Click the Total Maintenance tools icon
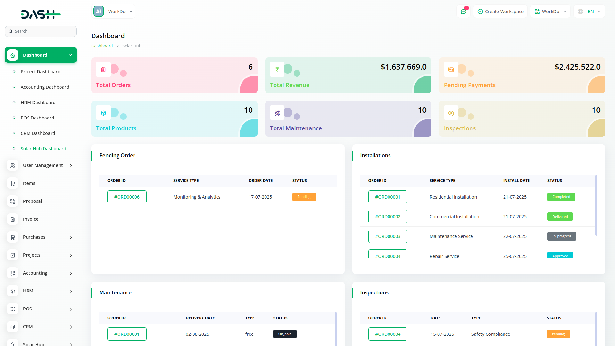Screen dimensions: 615x346 277,113
